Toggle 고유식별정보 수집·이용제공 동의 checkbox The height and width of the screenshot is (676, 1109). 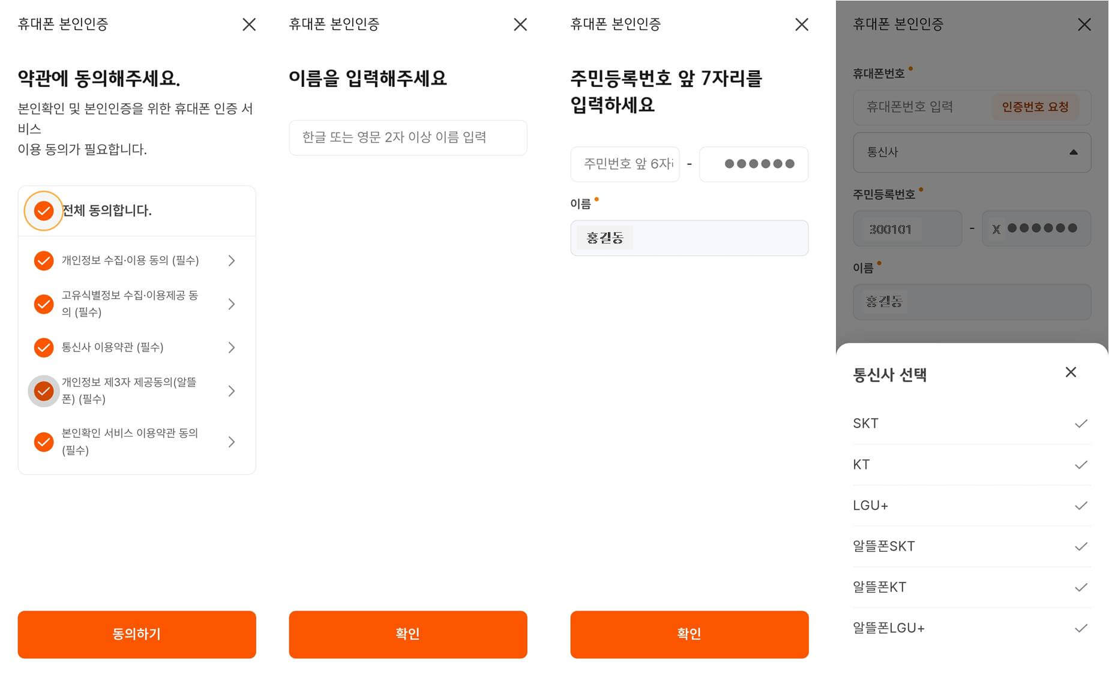(x=43, y=304)
